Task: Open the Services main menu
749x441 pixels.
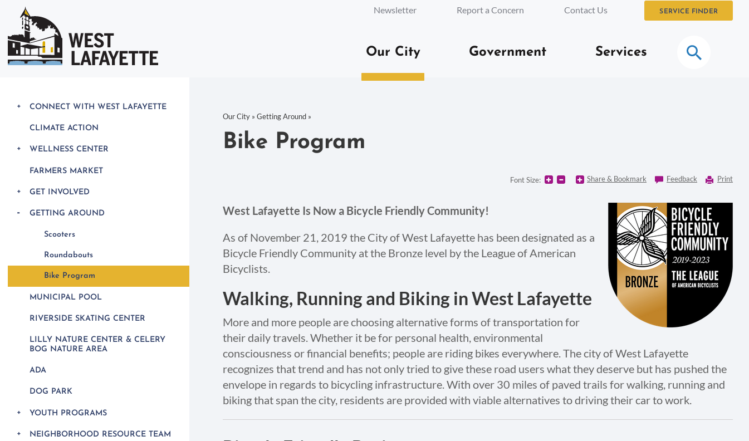Action: 620,52
